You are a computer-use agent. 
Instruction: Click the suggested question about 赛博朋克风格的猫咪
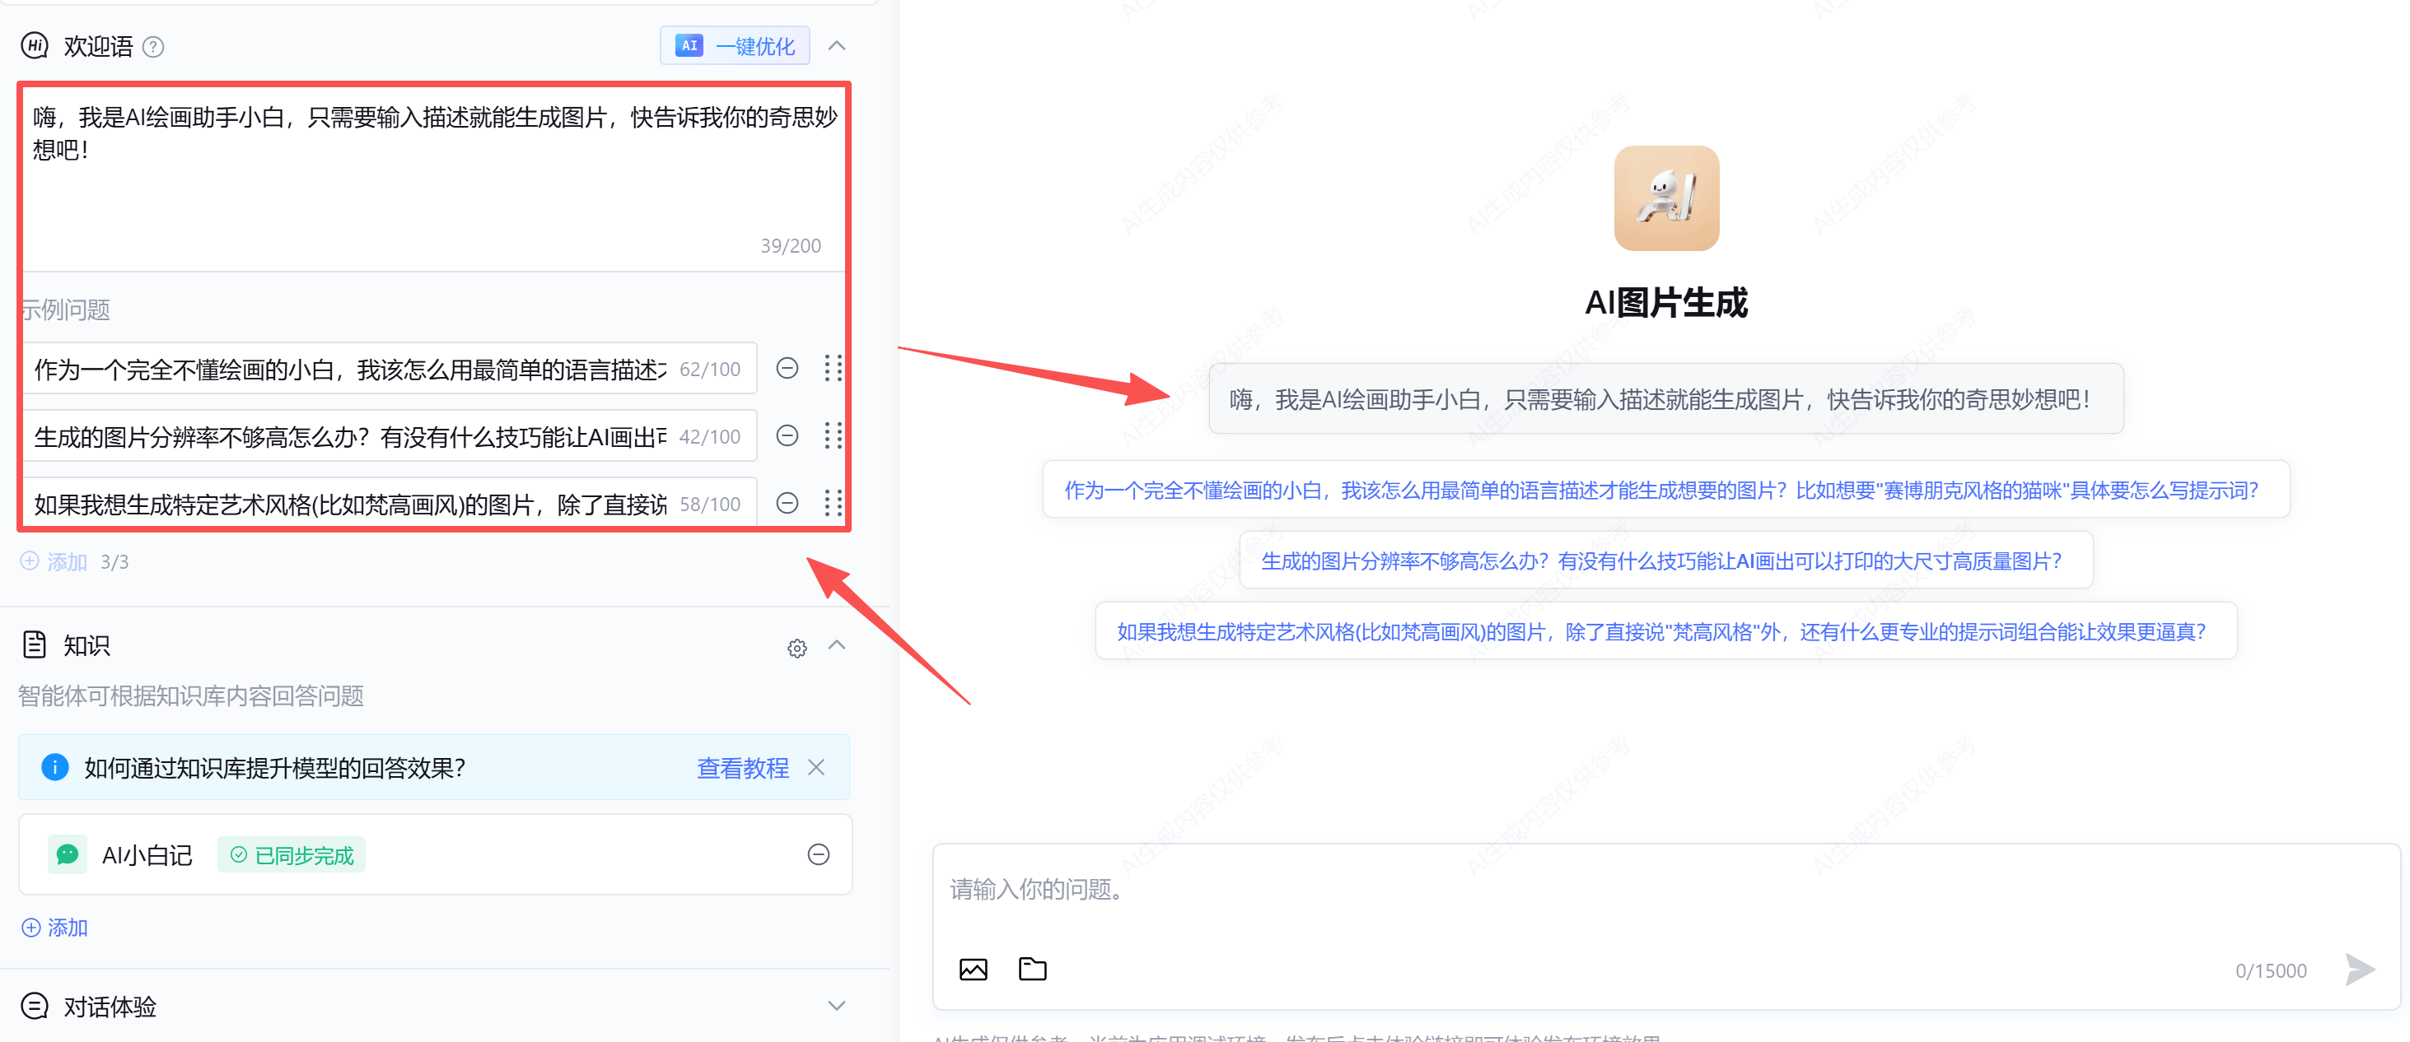[1665, 490]
